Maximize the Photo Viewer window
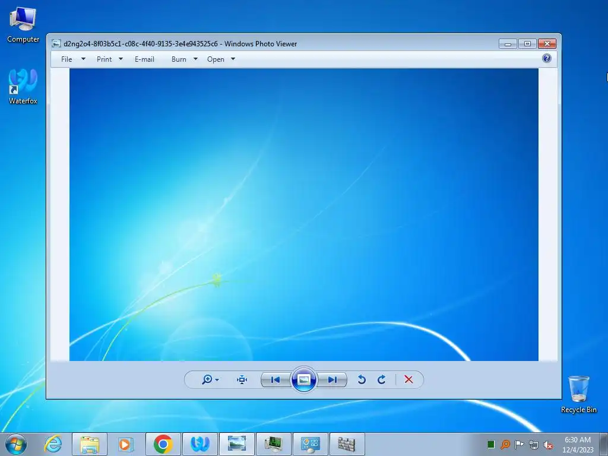This screenshot has width=608, height=456. [527, 44]
